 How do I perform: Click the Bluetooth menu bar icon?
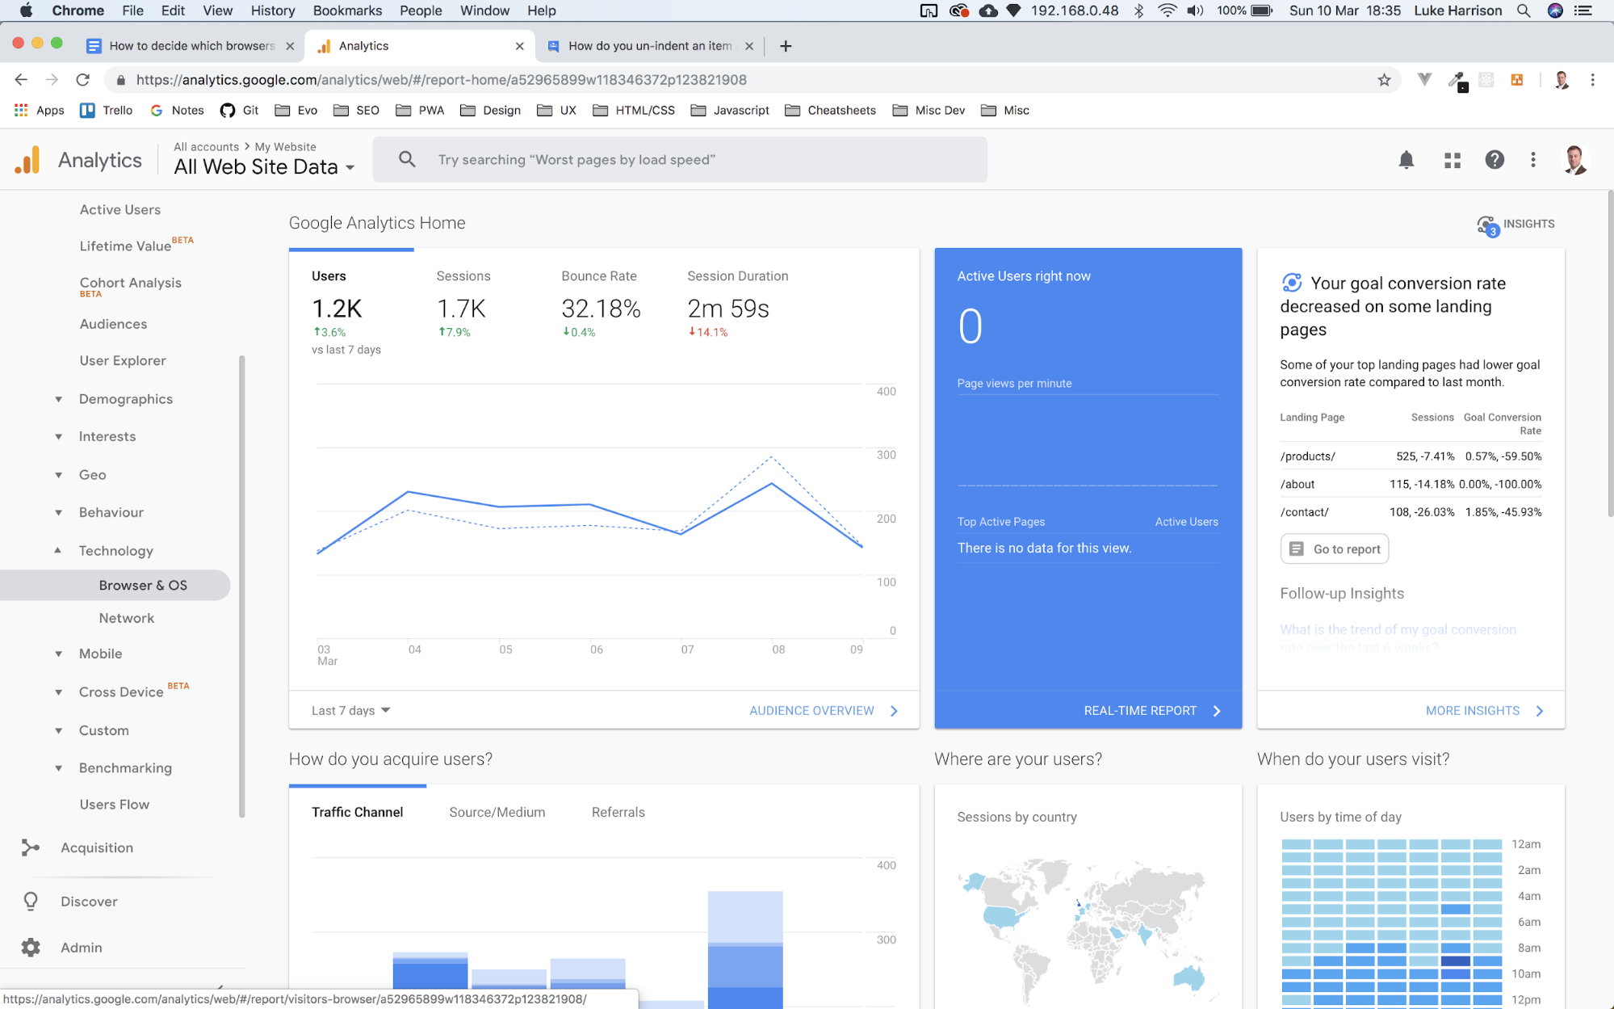pos(1138,11)
